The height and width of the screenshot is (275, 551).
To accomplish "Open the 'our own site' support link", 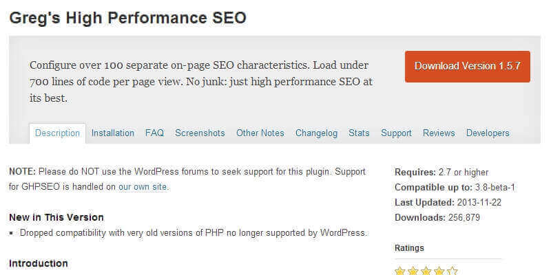I will point(143,186).
